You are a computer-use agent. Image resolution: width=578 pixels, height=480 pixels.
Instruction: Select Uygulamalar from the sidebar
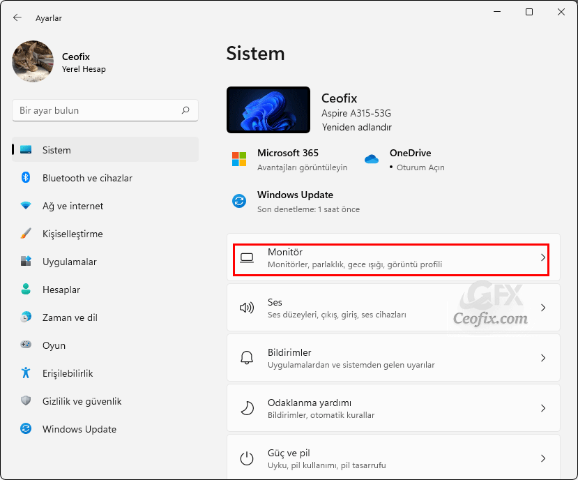pyautogui.click(x=105, y=262)
